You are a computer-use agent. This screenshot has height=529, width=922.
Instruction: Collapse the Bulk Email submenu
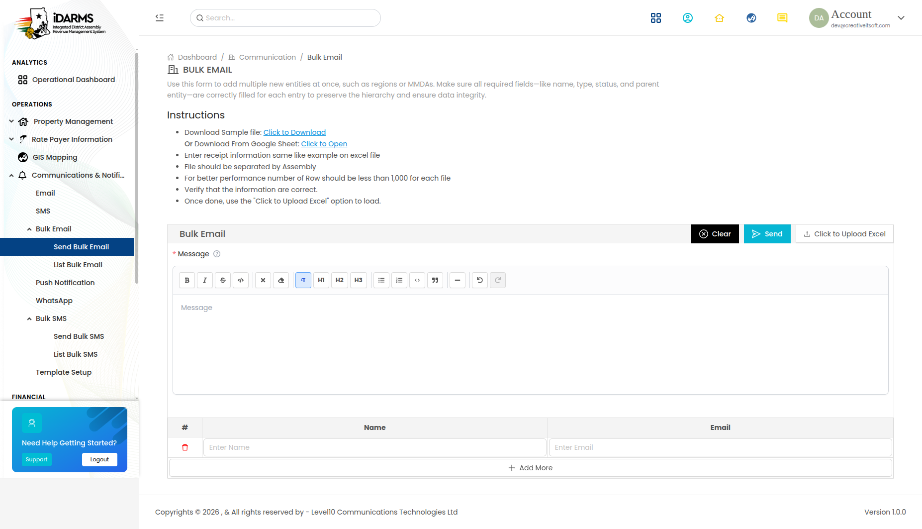(53, 229)
